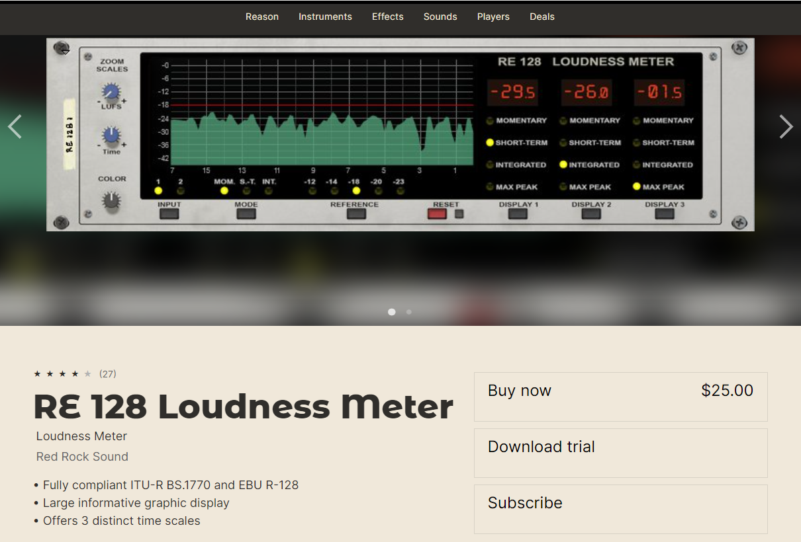Show the previous carousel image
The width and height of the screenshot is (801, 542).
15,126
